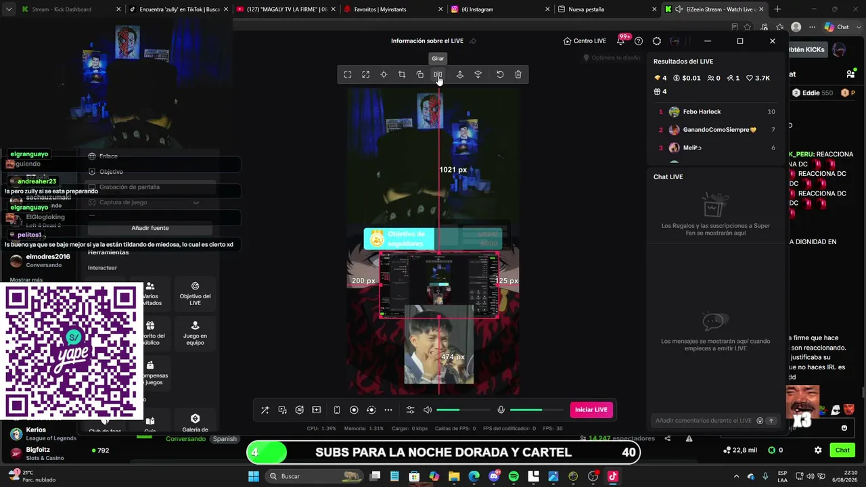Open the Kick chat users list icon
This screenshot has width=866, height=487.
850,74
